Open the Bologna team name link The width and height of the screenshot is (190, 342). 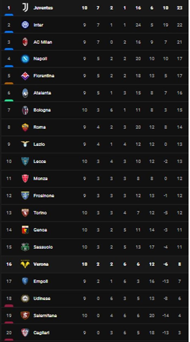point(42,110)
